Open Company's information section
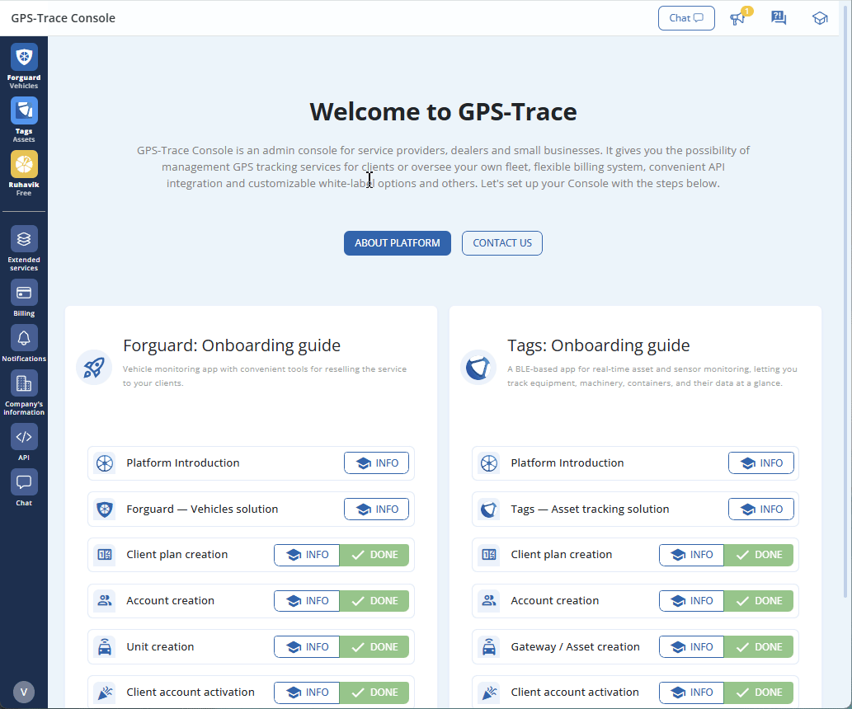Screen dimensions: 852x709 click(x=24, y=392)
